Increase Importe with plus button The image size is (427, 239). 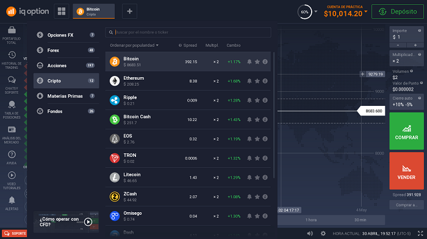pos(415,45)
